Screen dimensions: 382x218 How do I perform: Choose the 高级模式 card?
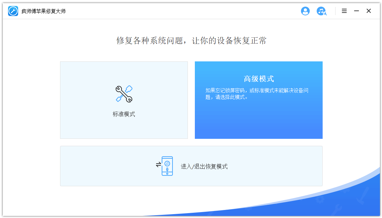(258, 100)
